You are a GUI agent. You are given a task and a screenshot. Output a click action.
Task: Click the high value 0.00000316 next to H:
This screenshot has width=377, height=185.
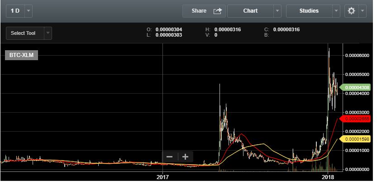click(228, 29)
